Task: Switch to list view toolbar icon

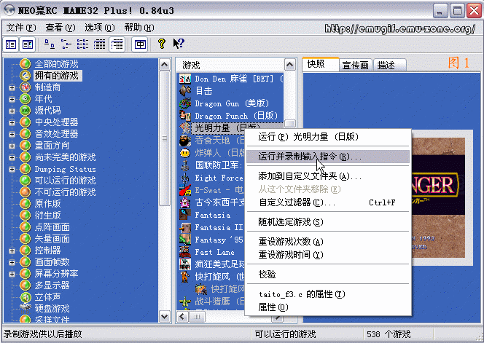Action: (82, 44)
